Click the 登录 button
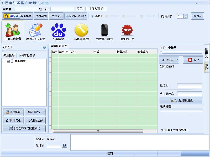This screenshot has width=210, height=157. click(80, 9)
